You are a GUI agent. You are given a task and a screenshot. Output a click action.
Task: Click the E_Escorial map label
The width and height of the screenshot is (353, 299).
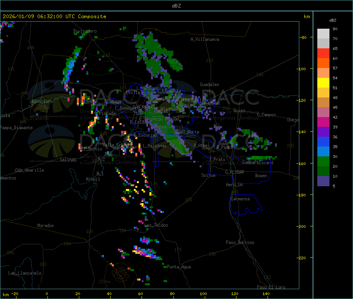point(146,135)
